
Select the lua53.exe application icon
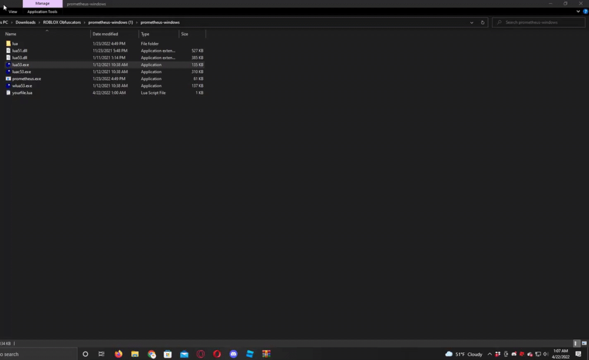pos(8,65)
